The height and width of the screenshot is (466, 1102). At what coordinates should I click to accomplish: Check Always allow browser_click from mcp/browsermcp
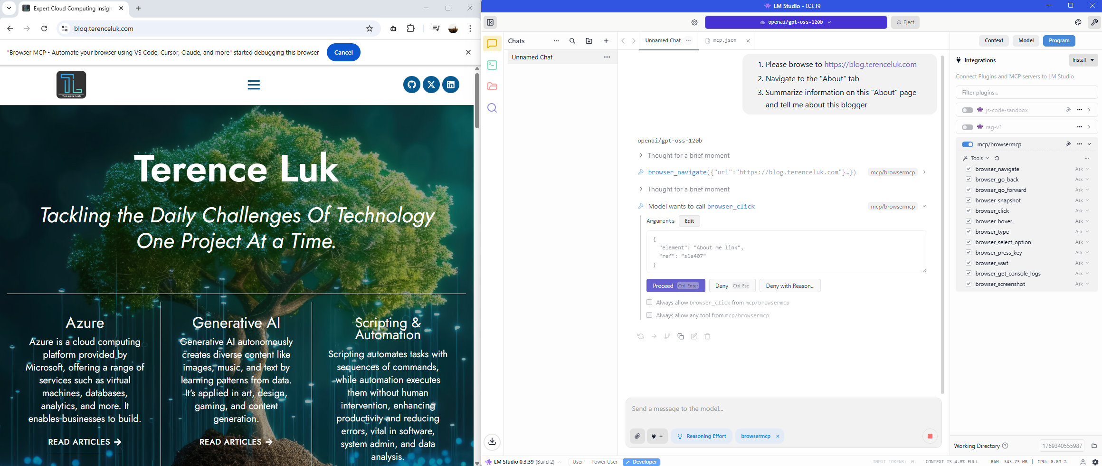pyautogui.click(x=649, y=302)
